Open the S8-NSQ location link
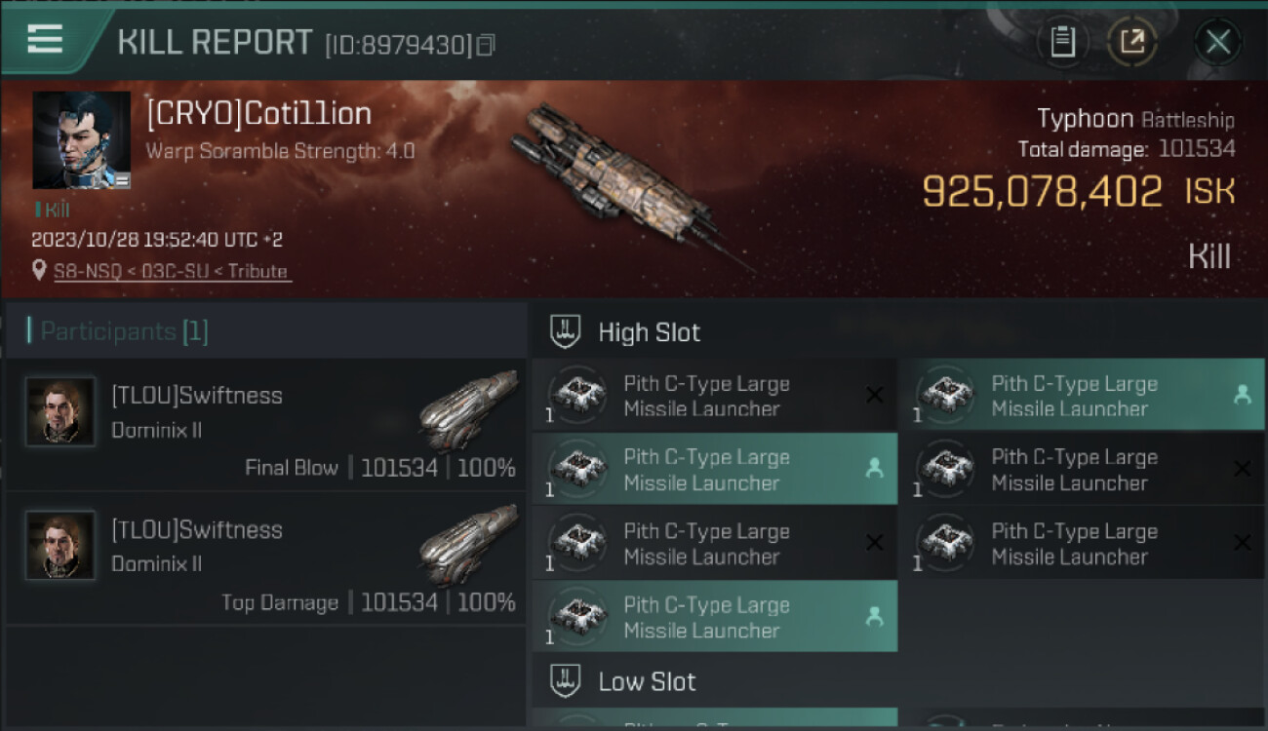This screenshot has width=1268, height=731. (x=171, y=272)
